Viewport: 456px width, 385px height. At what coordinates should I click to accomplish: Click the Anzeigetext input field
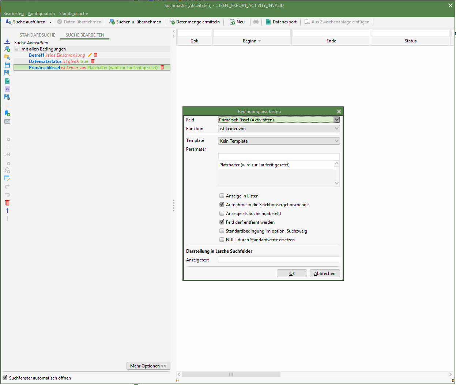[279, 260]
